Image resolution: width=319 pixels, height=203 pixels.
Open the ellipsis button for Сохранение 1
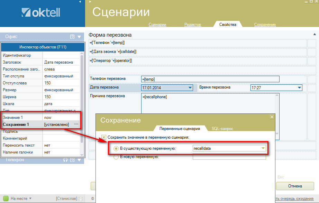[76, 124]
